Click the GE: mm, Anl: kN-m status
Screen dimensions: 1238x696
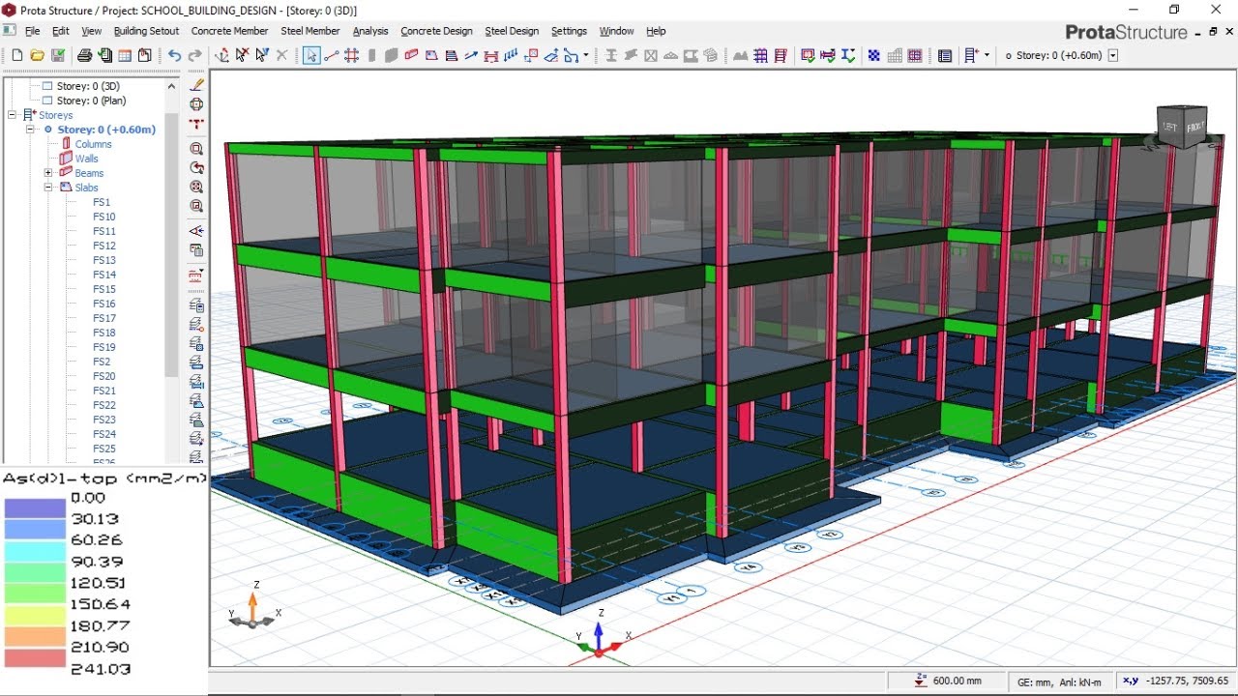point(1059,681)
